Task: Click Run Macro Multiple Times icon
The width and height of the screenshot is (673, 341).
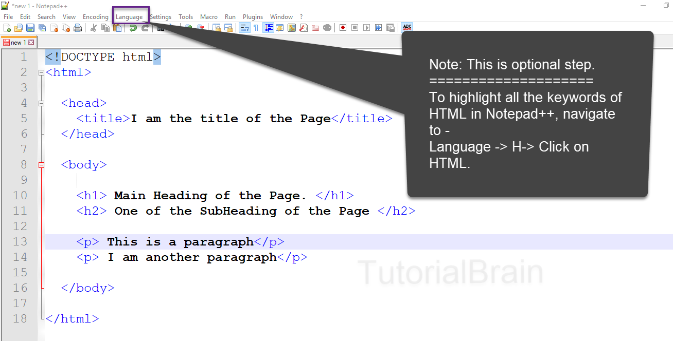Action: [378, 28]
